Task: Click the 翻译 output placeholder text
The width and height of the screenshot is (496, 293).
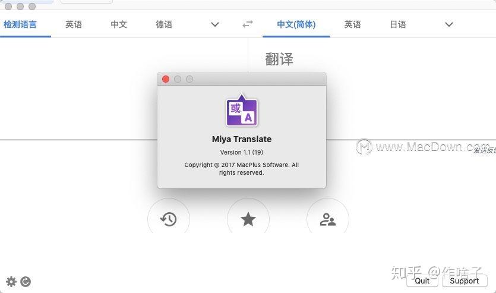Action: 279,59
